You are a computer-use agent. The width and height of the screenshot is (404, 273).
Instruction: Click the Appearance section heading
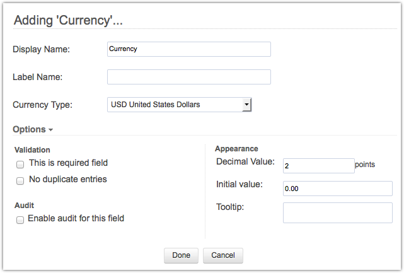coord(236,149)
